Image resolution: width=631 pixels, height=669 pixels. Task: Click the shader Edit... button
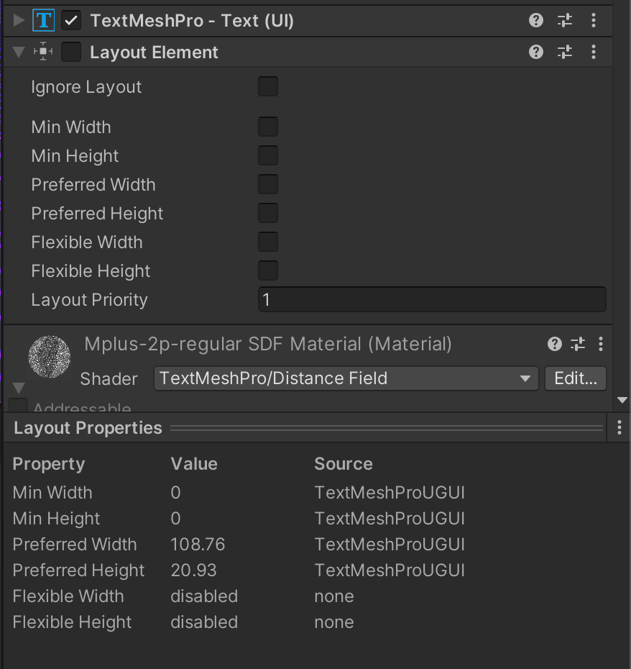click(576, 378)
